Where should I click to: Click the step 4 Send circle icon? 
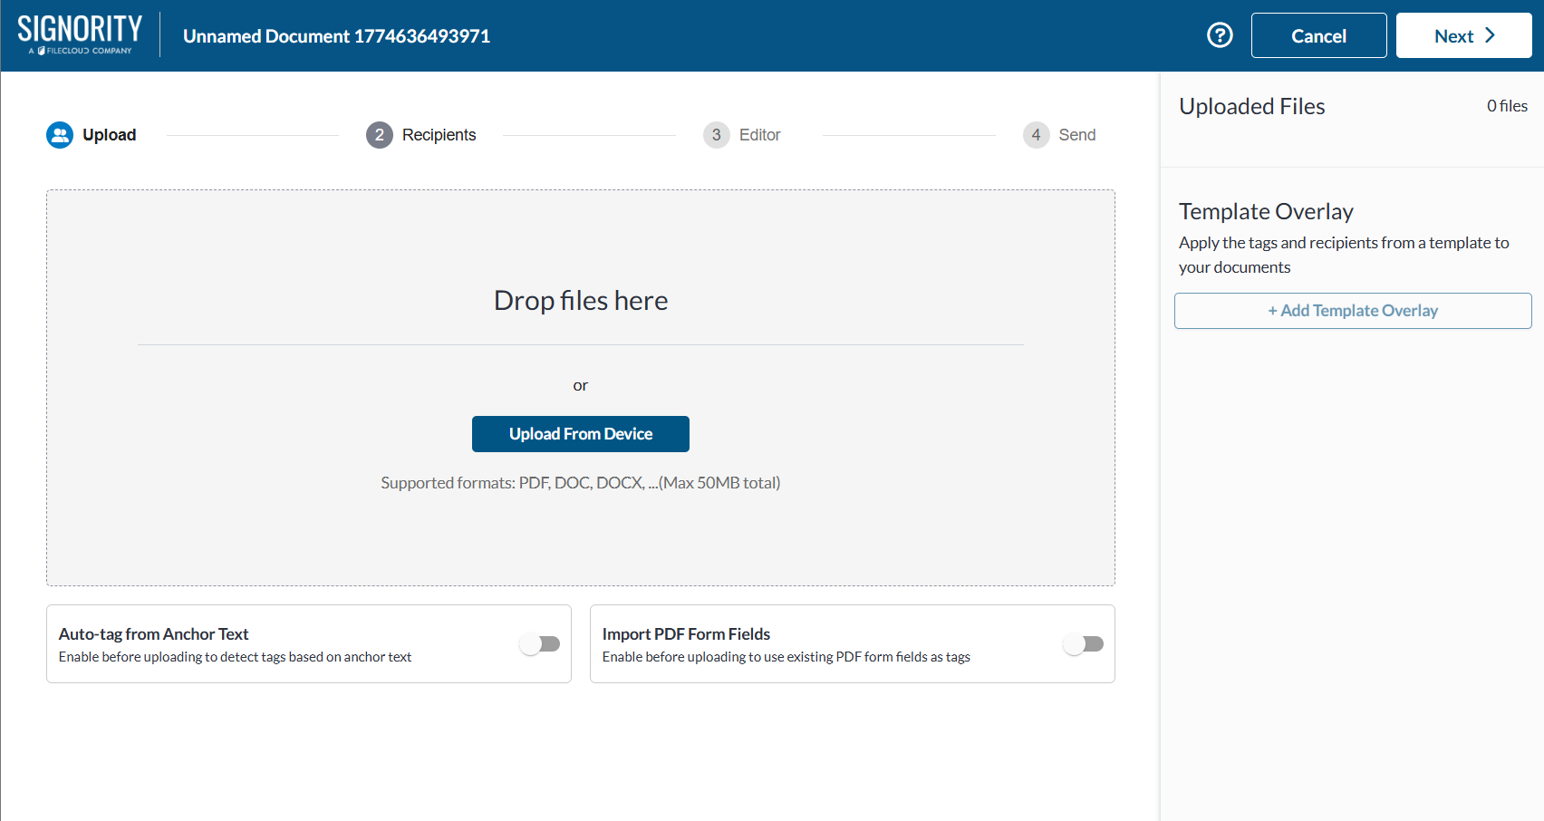1036,135
